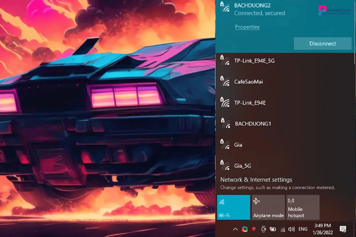Click the colorful browser icon in system tray

coord(244,229)
